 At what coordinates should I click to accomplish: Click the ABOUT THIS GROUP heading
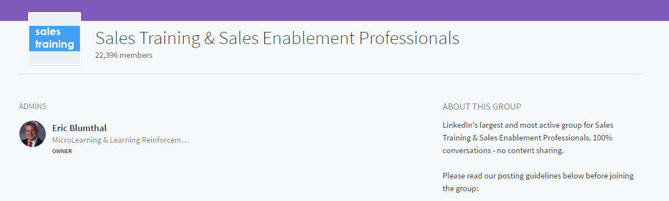tap(481, 107)
